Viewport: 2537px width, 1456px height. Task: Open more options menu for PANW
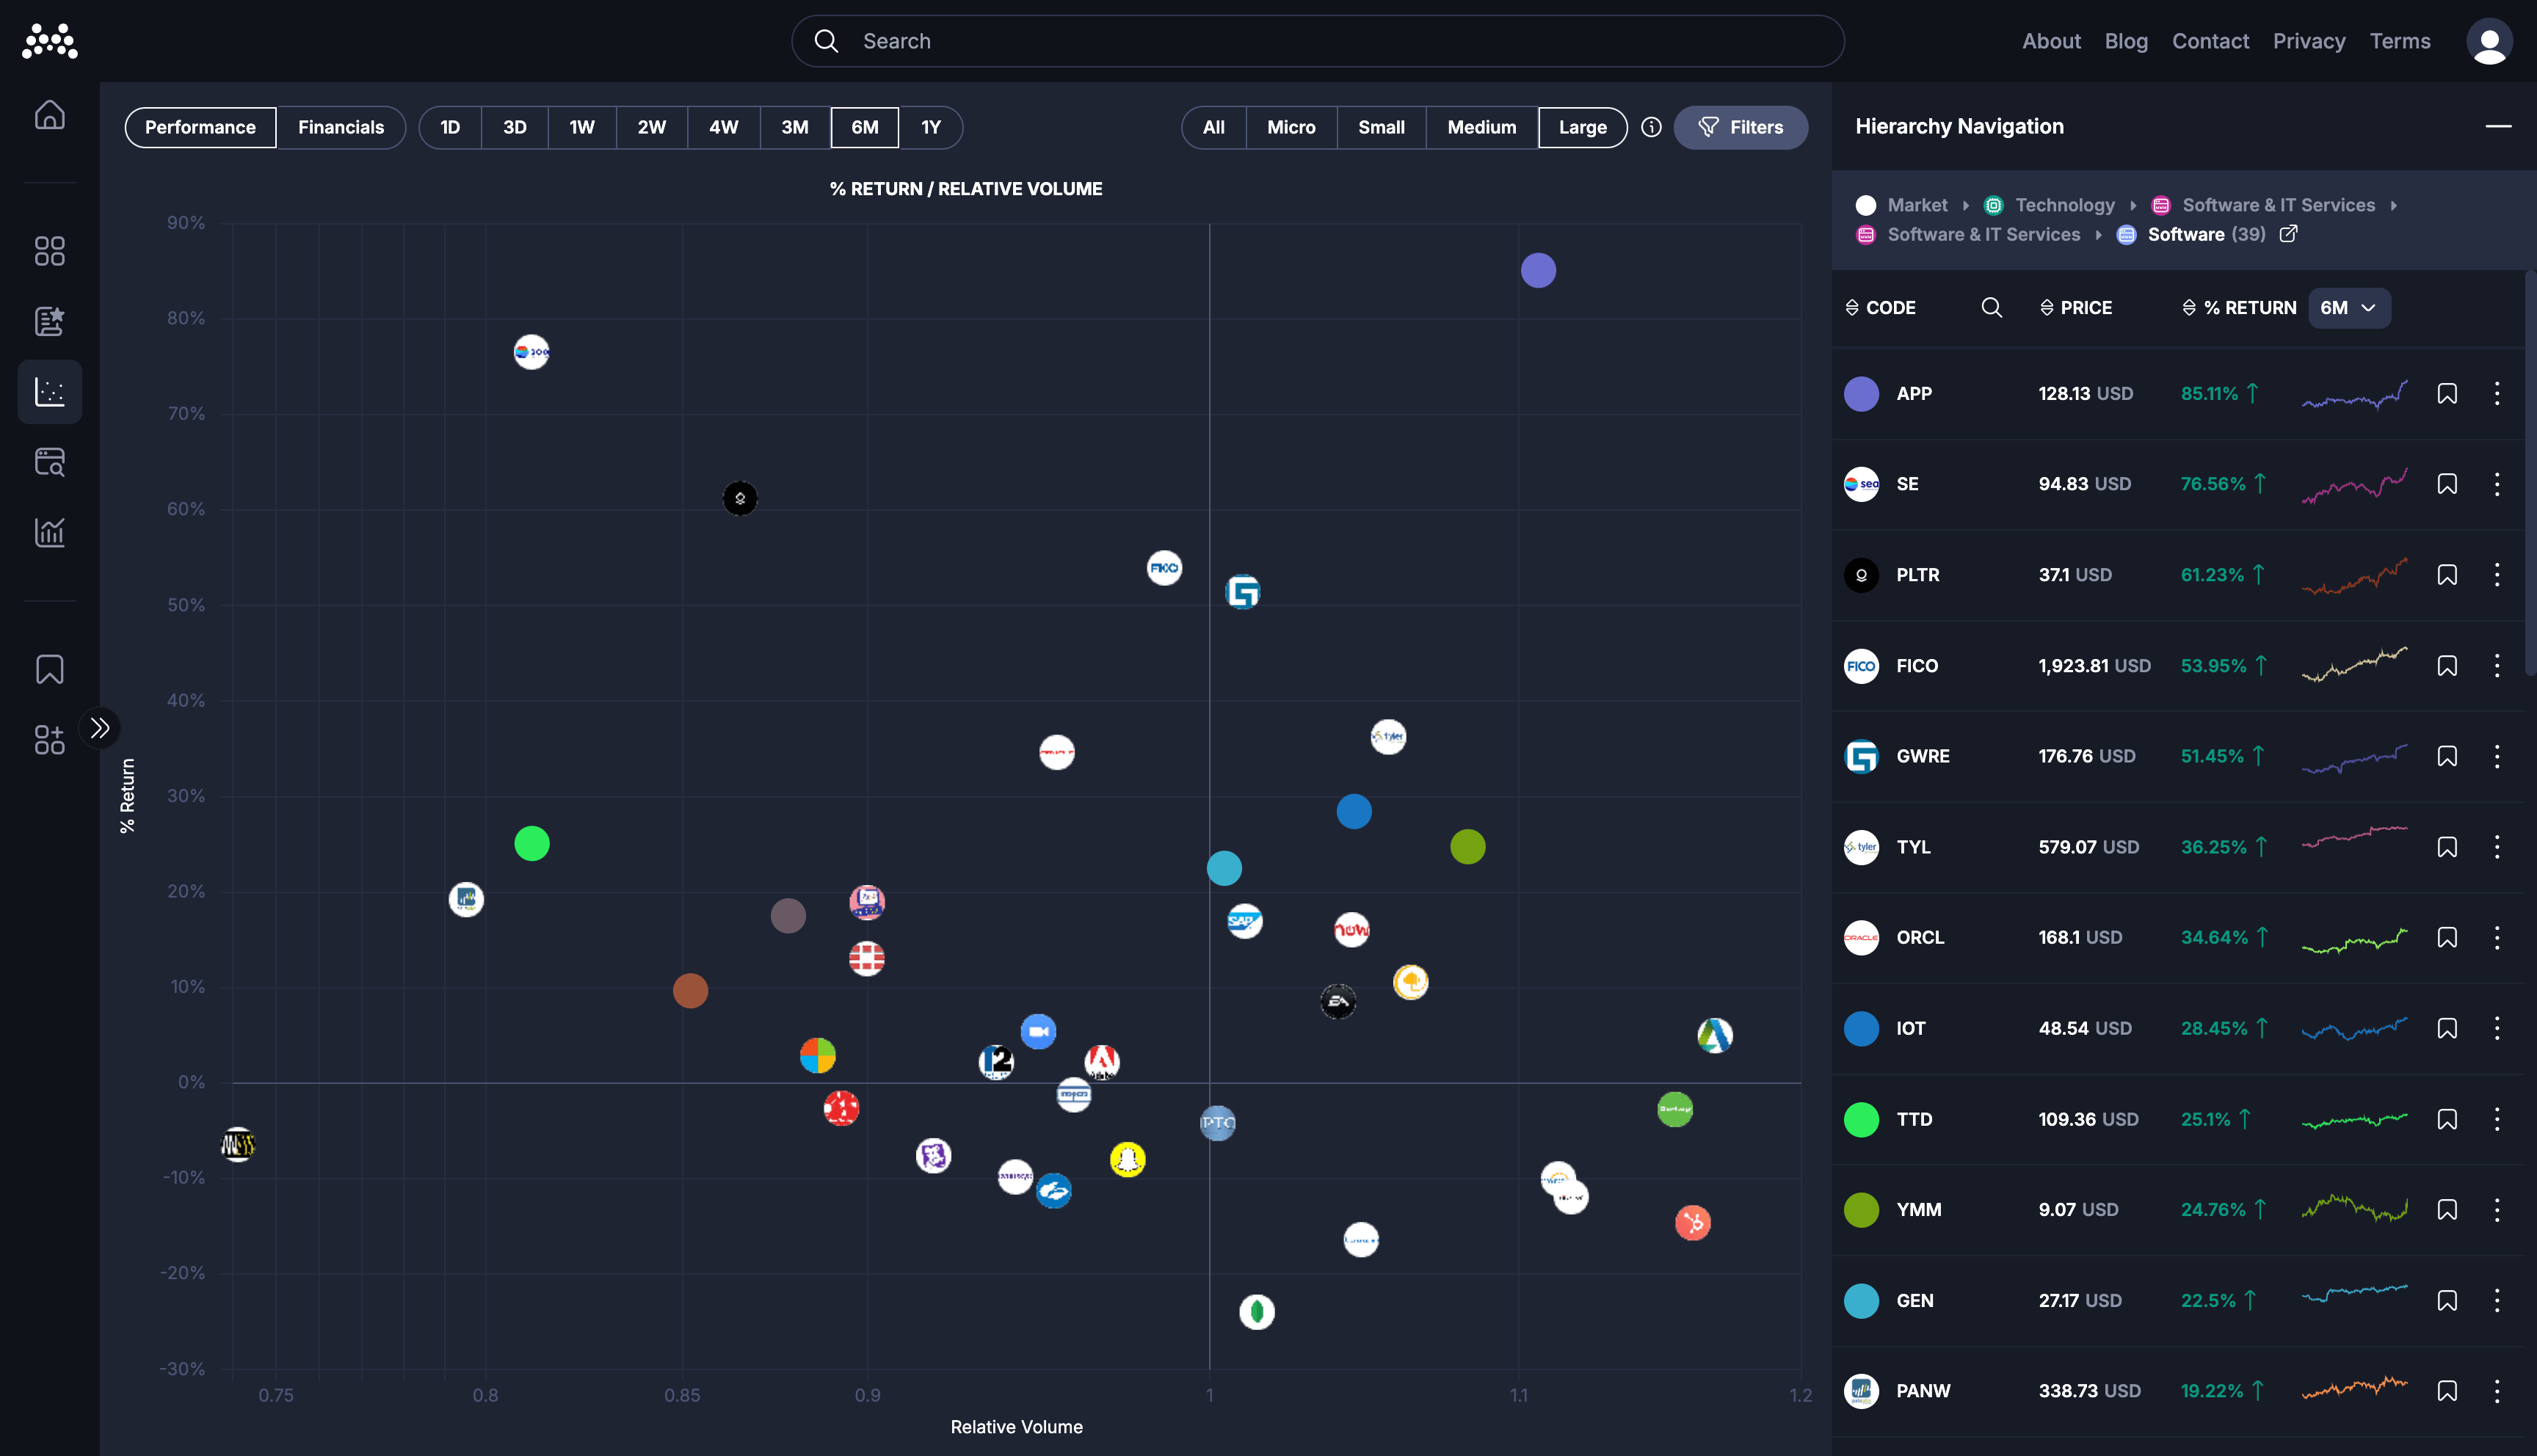pyautogui.click(x=2496, y=1391)
